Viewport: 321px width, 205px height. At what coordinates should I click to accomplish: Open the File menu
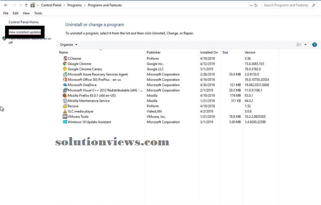click(6, 13)
